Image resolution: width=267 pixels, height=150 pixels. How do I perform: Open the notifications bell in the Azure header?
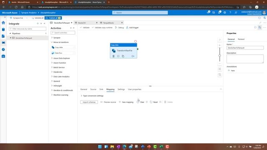coord(219,12)
